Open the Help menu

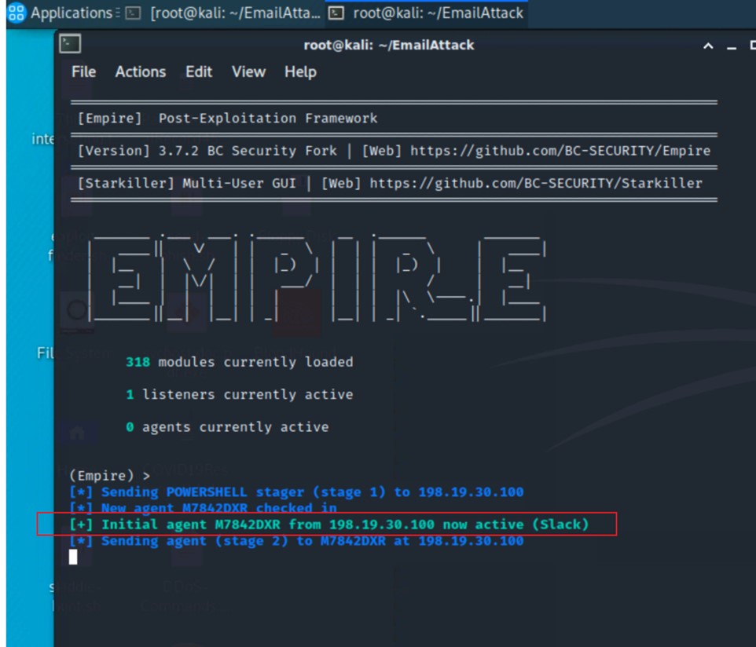[300, 71]
